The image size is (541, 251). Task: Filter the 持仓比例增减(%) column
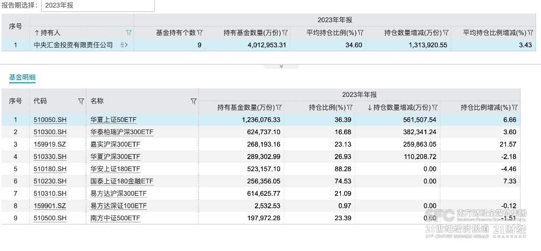[x=515, y=108]
